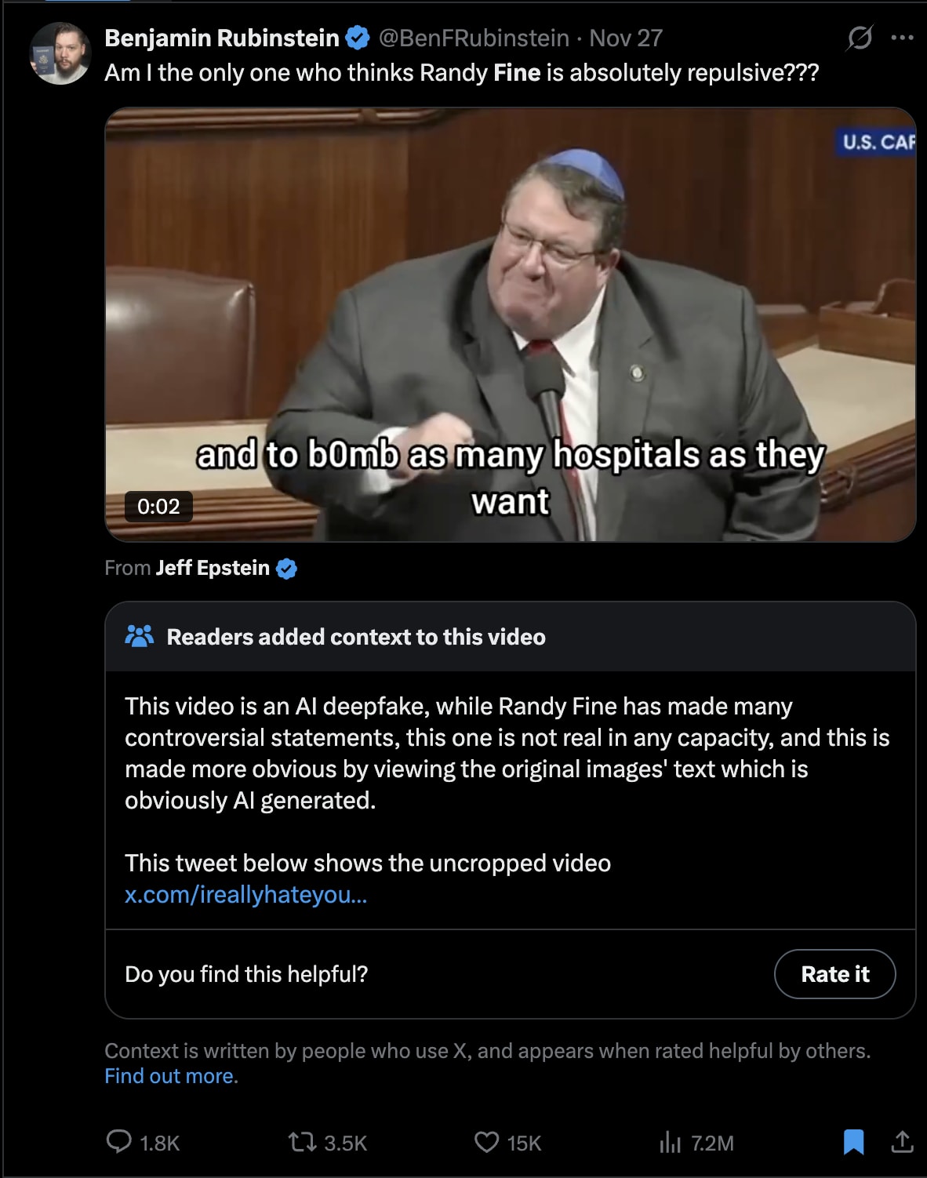The width and height of the screenshot is (927, 1178).
Task: Click the Nov 27 post date
Action: [626, 38]
